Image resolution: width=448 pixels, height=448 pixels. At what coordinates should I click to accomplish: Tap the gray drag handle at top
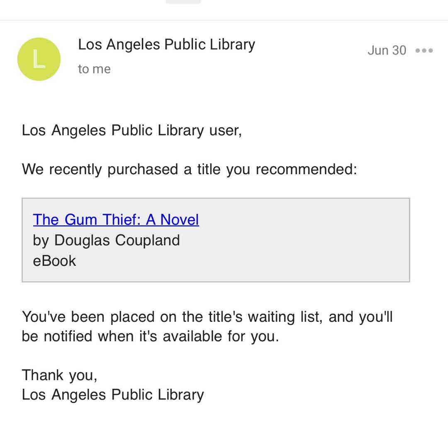(x=183, y=2)
